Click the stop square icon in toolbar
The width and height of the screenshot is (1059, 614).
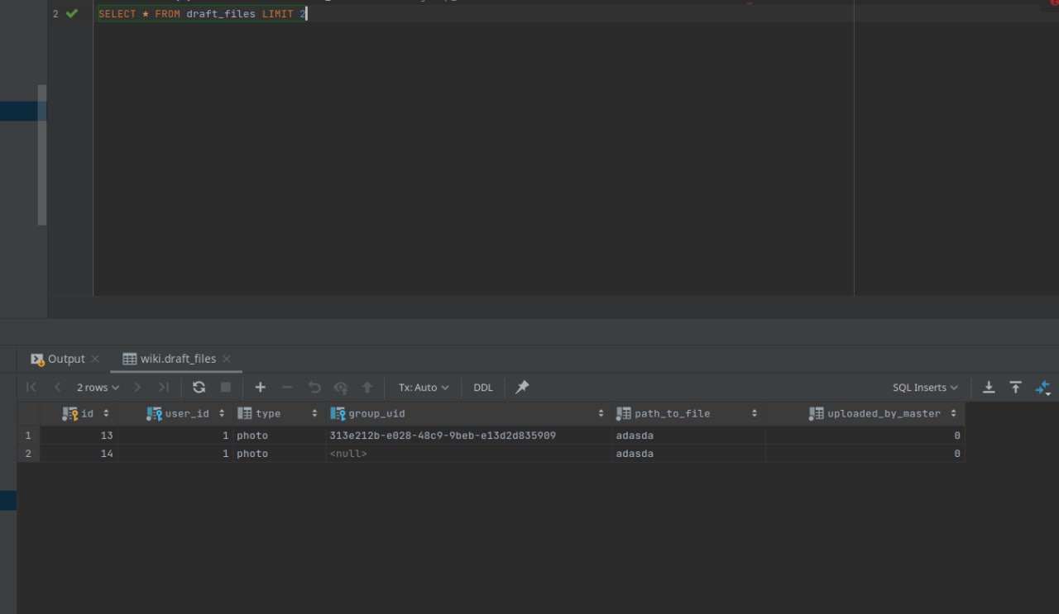226,388
